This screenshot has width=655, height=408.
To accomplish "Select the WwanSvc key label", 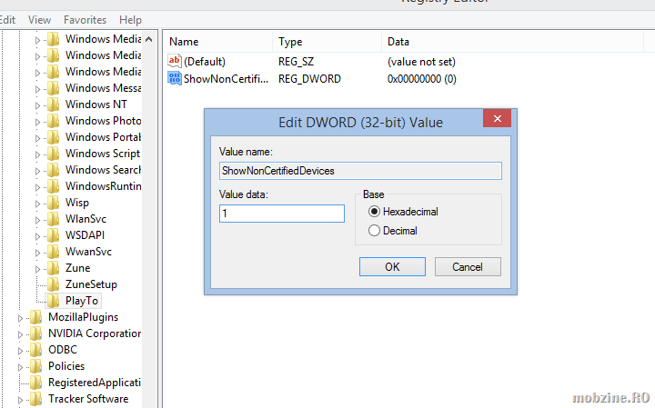I will tap(88, 252).
